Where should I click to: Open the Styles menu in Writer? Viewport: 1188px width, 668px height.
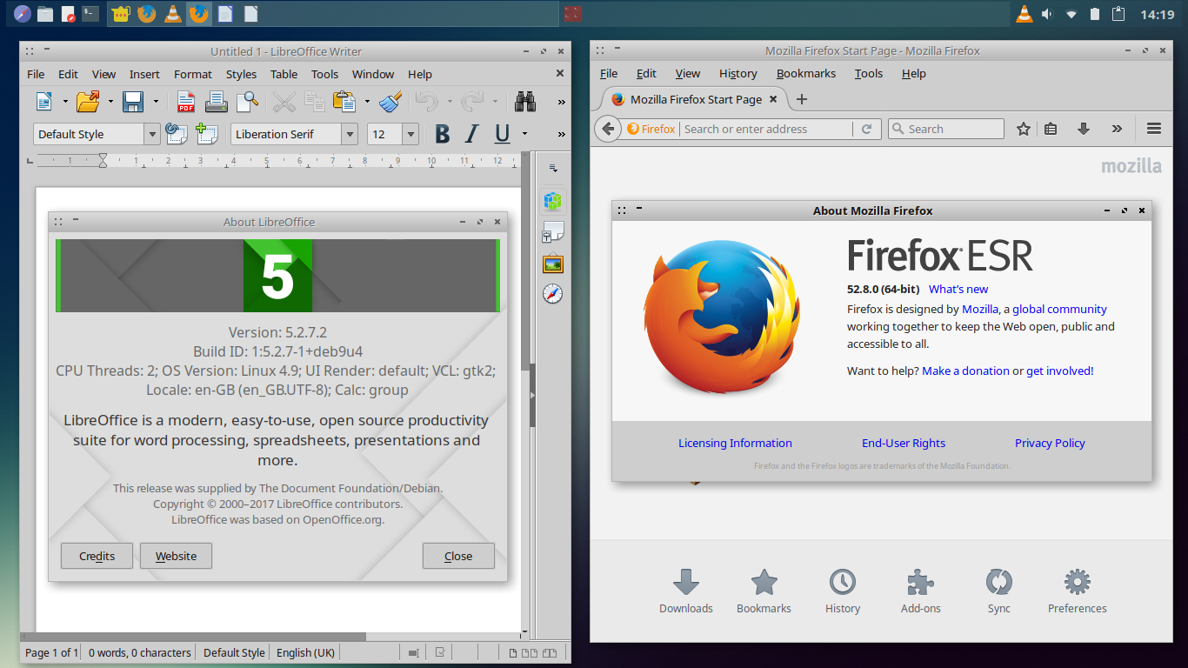coord(241,74)
